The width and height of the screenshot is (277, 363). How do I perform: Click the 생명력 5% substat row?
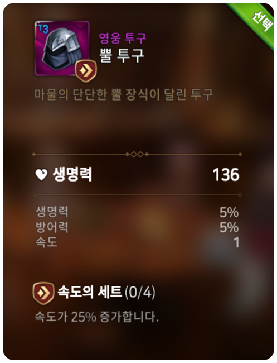coord(137,212)
